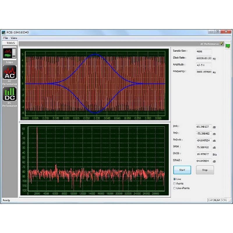Open the Scope tool
Viewport: 233px width, 233px height.
tap(10, 54)
